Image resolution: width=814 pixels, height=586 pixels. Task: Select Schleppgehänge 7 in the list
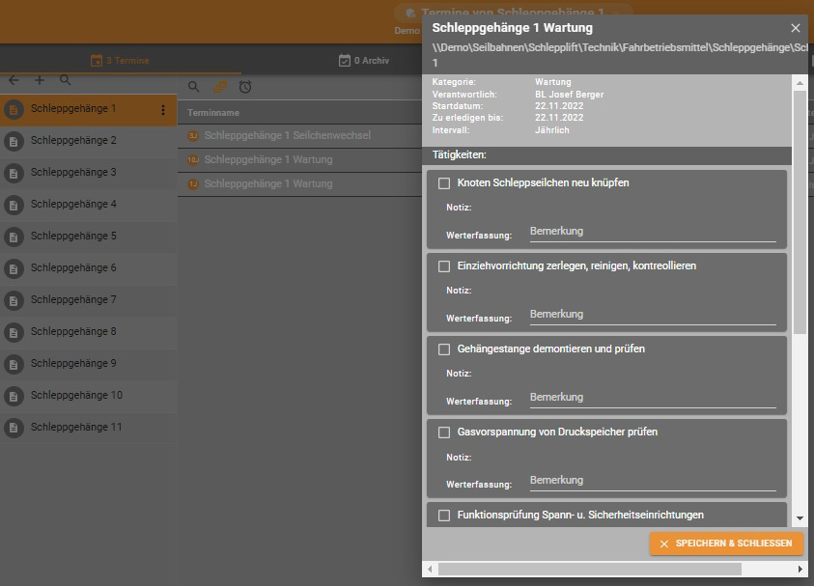coord(73,300)
